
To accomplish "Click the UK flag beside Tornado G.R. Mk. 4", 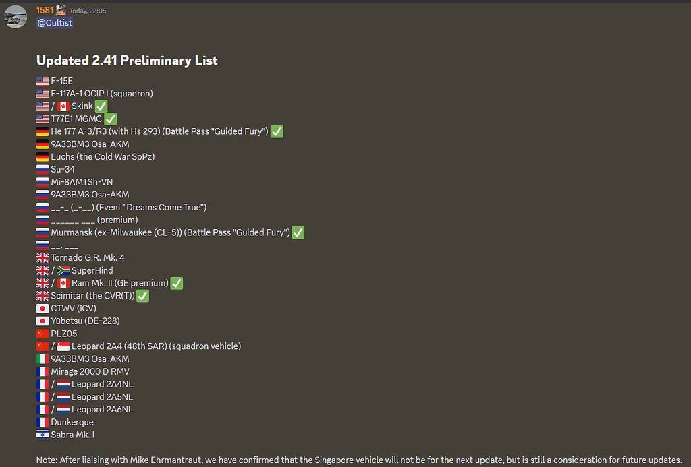I will (41, 257).
